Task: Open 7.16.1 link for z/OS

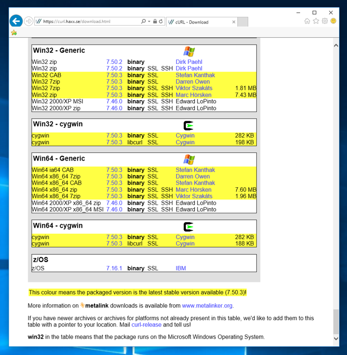Action: pos(114,268)
